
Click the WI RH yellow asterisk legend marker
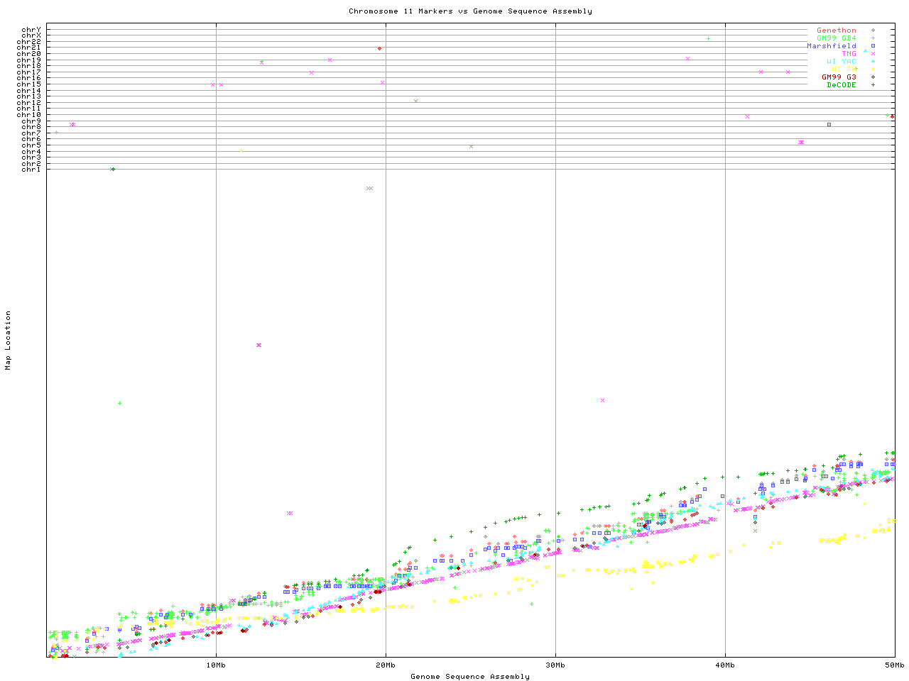click(x=873, y=70)
